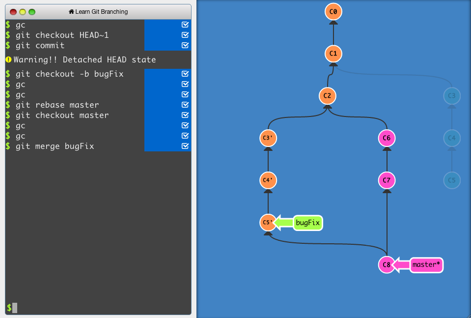Check the box beside git rebase master
Screen dimensions: 471x318
click(x=185, y=105)
